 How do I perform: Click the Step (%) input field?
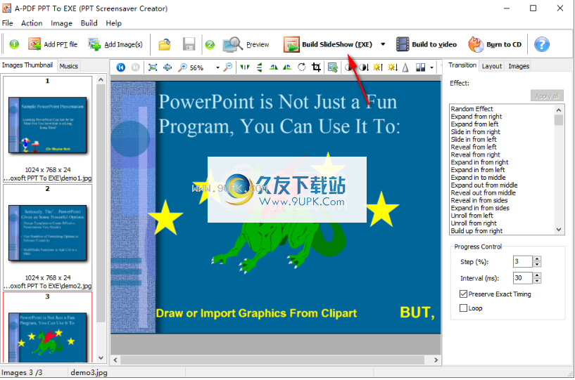pyautogui.click(x=522, y=261)
